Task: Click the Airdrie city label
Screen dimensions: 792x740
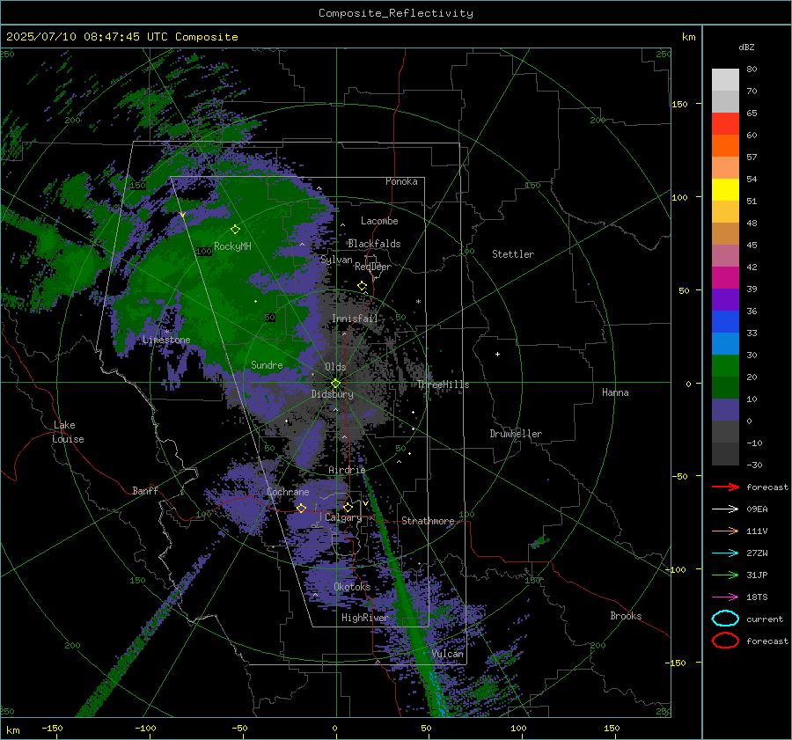Action: (x=347, y=470)
